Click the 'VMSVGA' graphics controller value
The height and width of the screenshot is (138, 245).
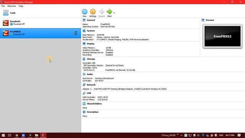(109, 50)
